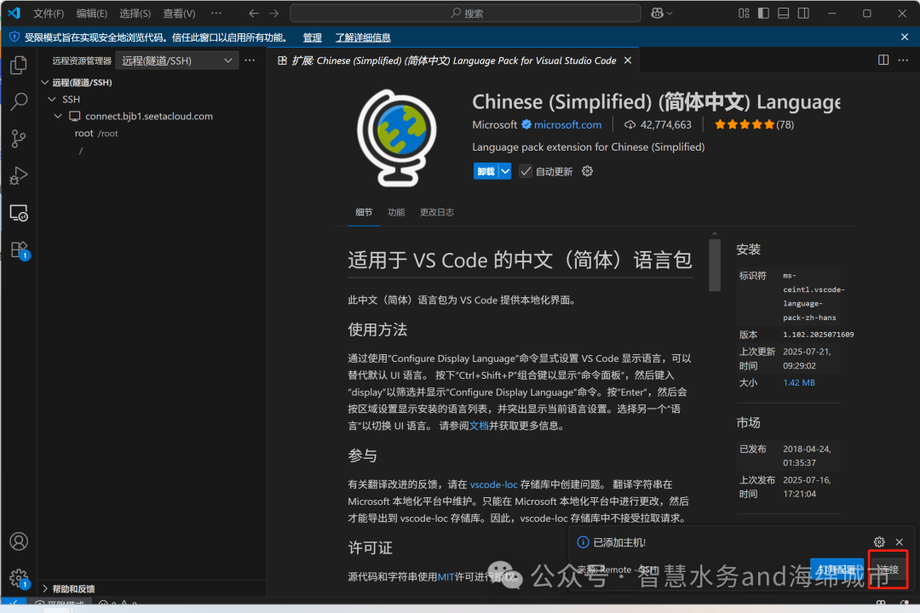Open the microsoft.com publisher link
The width and height of the screenshot is (920, 613).
pos(567,124)
